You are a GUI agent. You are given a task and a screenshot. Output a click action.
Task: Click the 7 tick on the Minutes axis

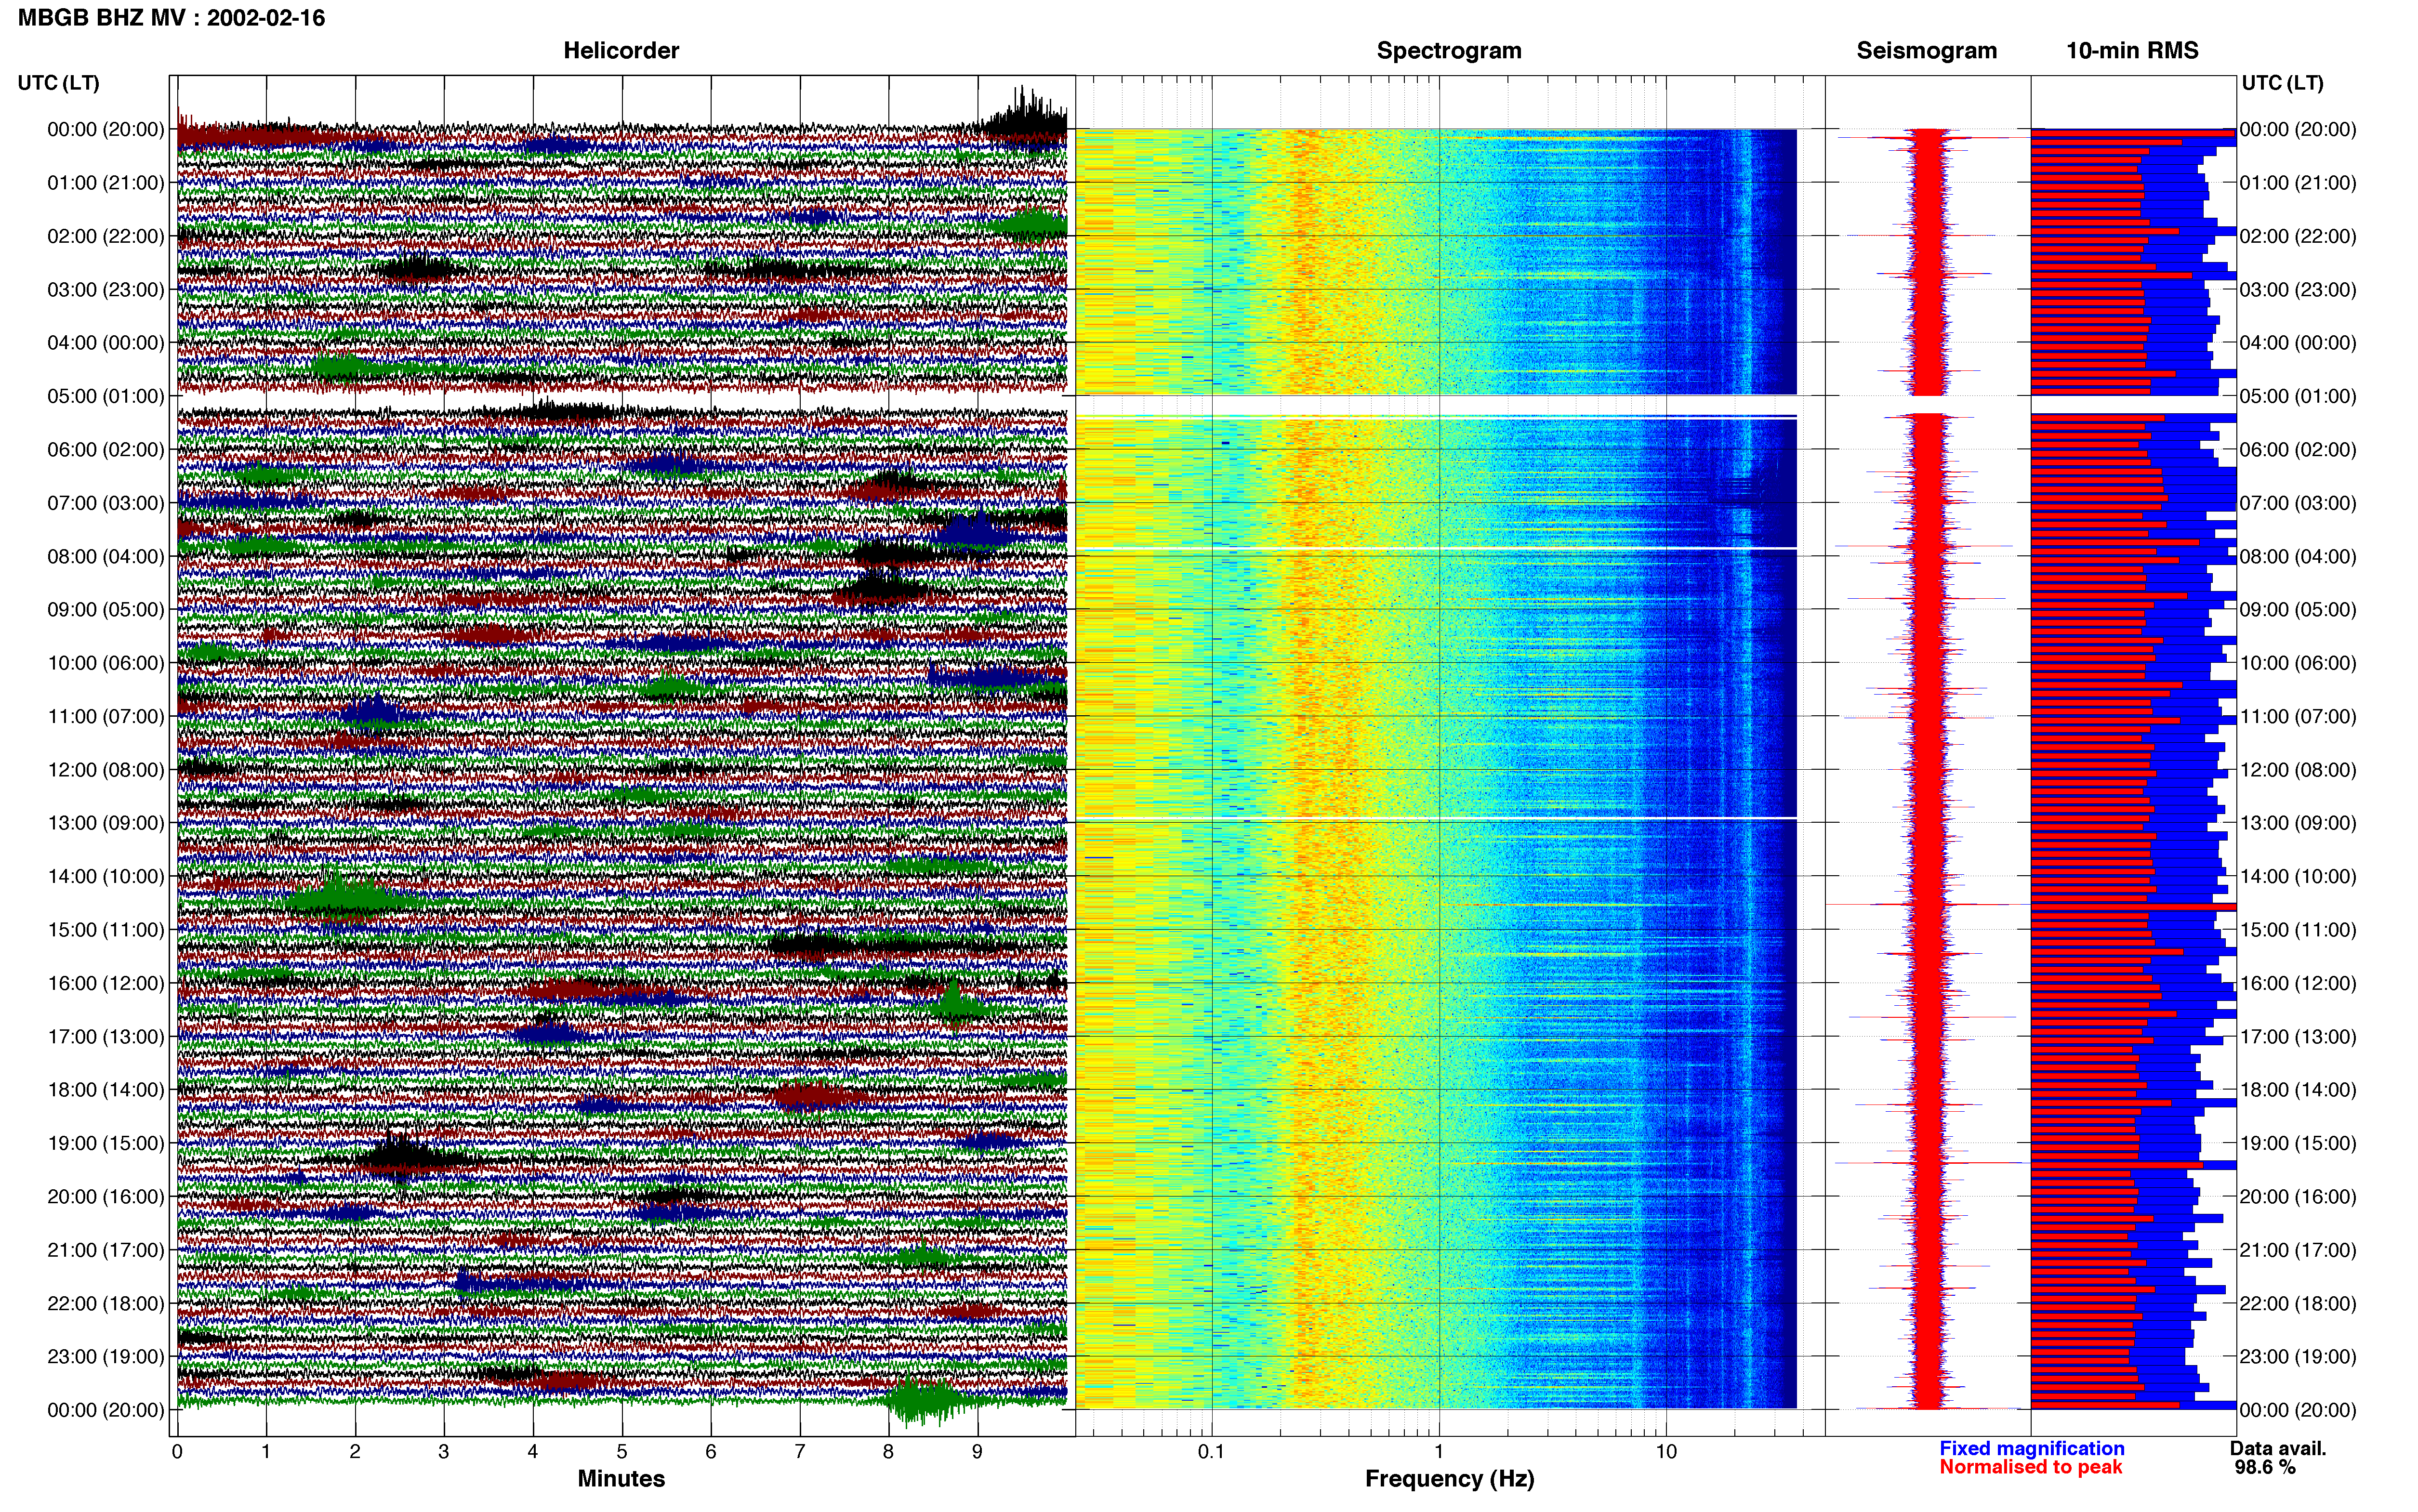pyautogui.click(x=800, y=1451)
